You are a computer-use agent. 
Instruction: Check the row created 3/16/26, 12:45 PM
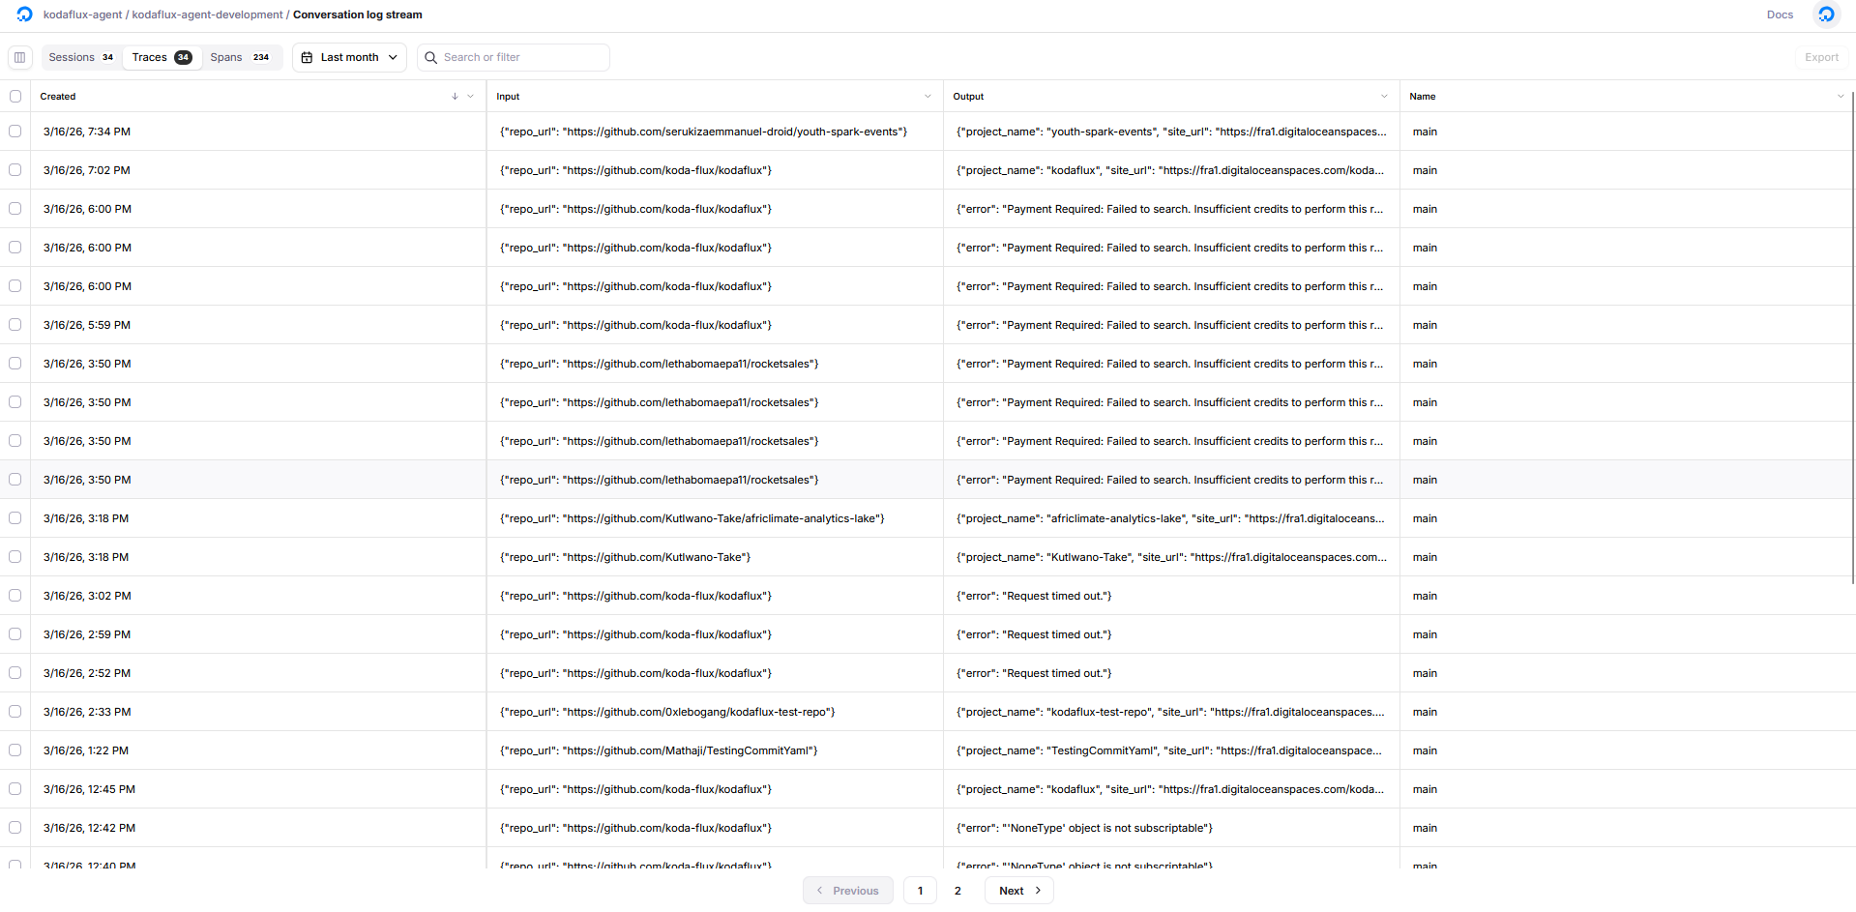pos(15,789)
